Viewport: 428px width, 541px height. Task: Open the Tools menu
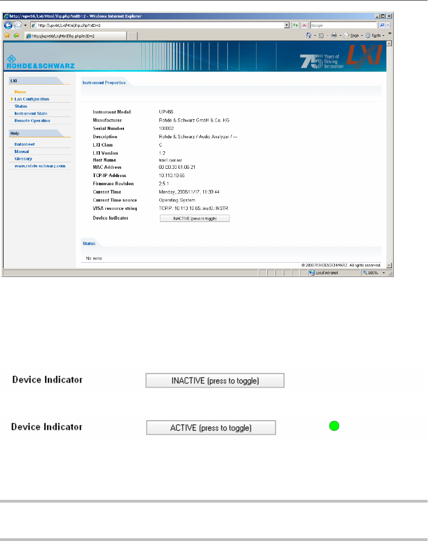(375, 36)
